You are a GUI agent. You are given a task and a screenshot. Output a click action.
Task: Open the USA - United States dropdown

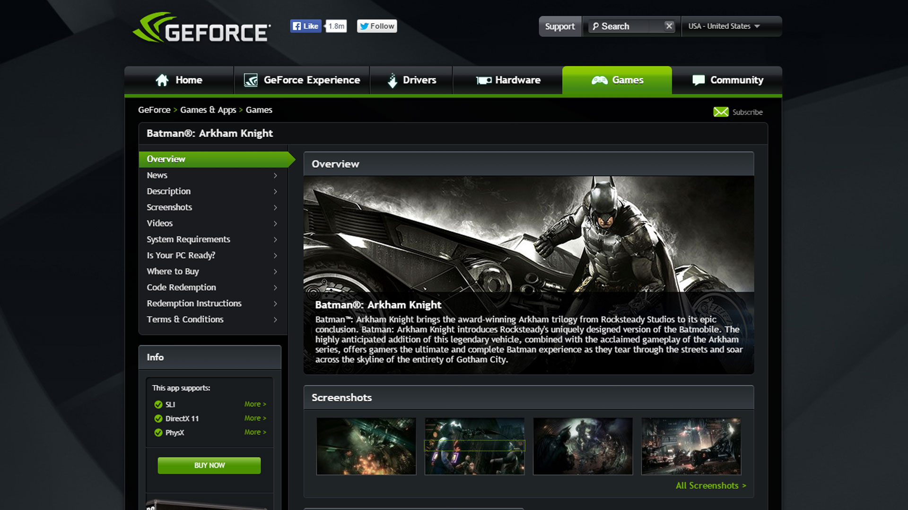click(724, 26)
